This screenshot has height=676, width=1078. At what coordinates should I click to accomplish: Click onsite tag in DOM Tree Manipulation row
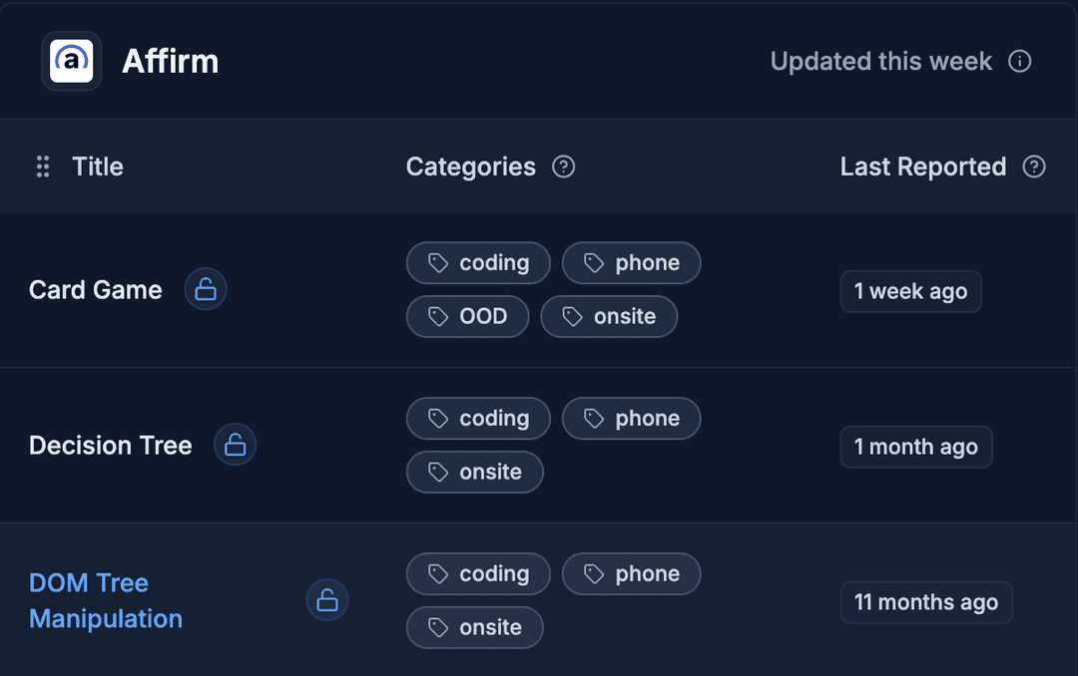point(474,627)
